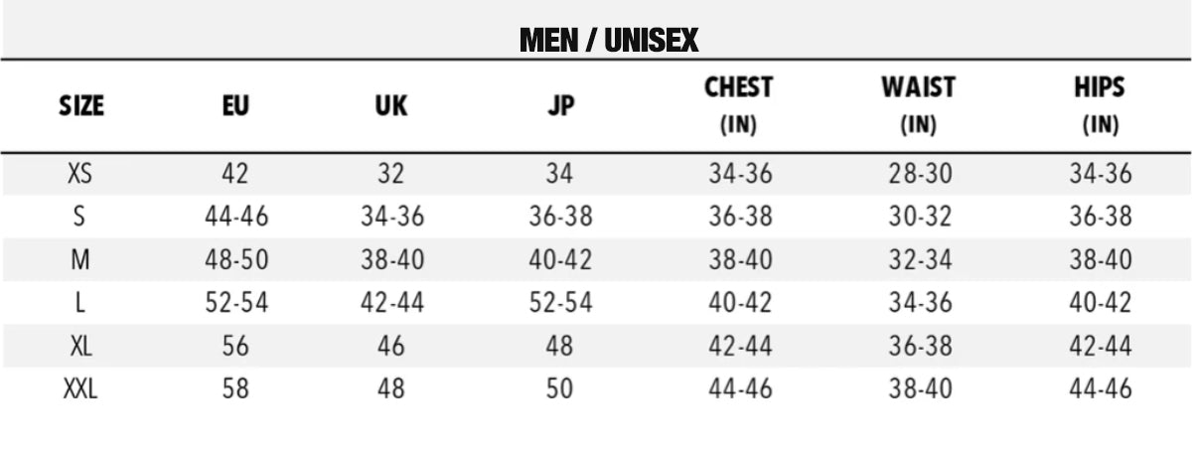Select the XS size row label
1196x455 pixels.
(x=80, y=174)
